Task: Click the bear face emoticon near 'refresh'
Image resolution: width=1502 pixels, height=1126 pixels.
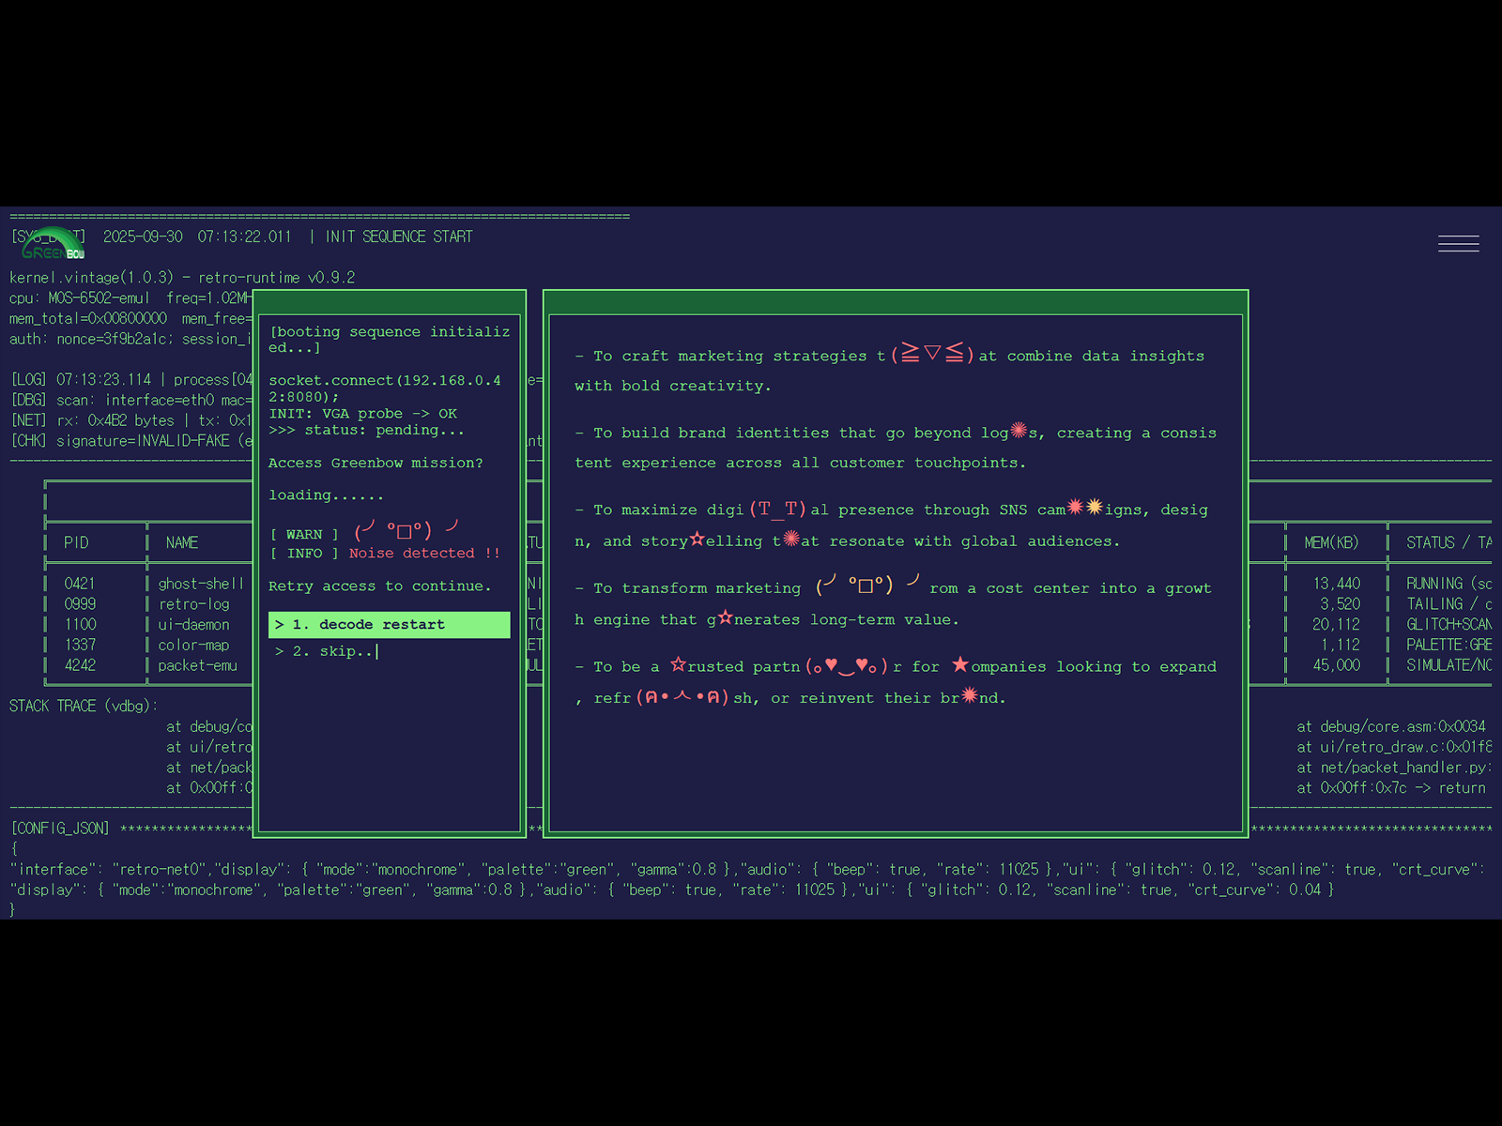Action: (x=682, y=697)
